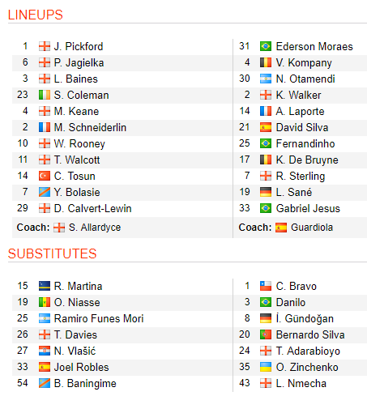The image size is (367, 396).
Task: Click Germany flag next to L. Sané
Action: (266, 192)
